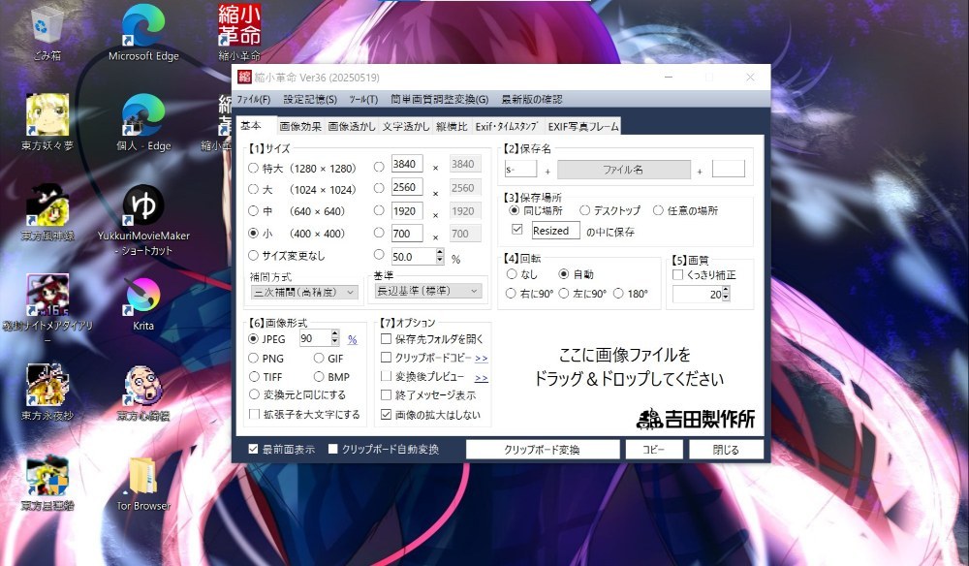
Task: Select デスクトップ as save location
Action: point(584,210)
